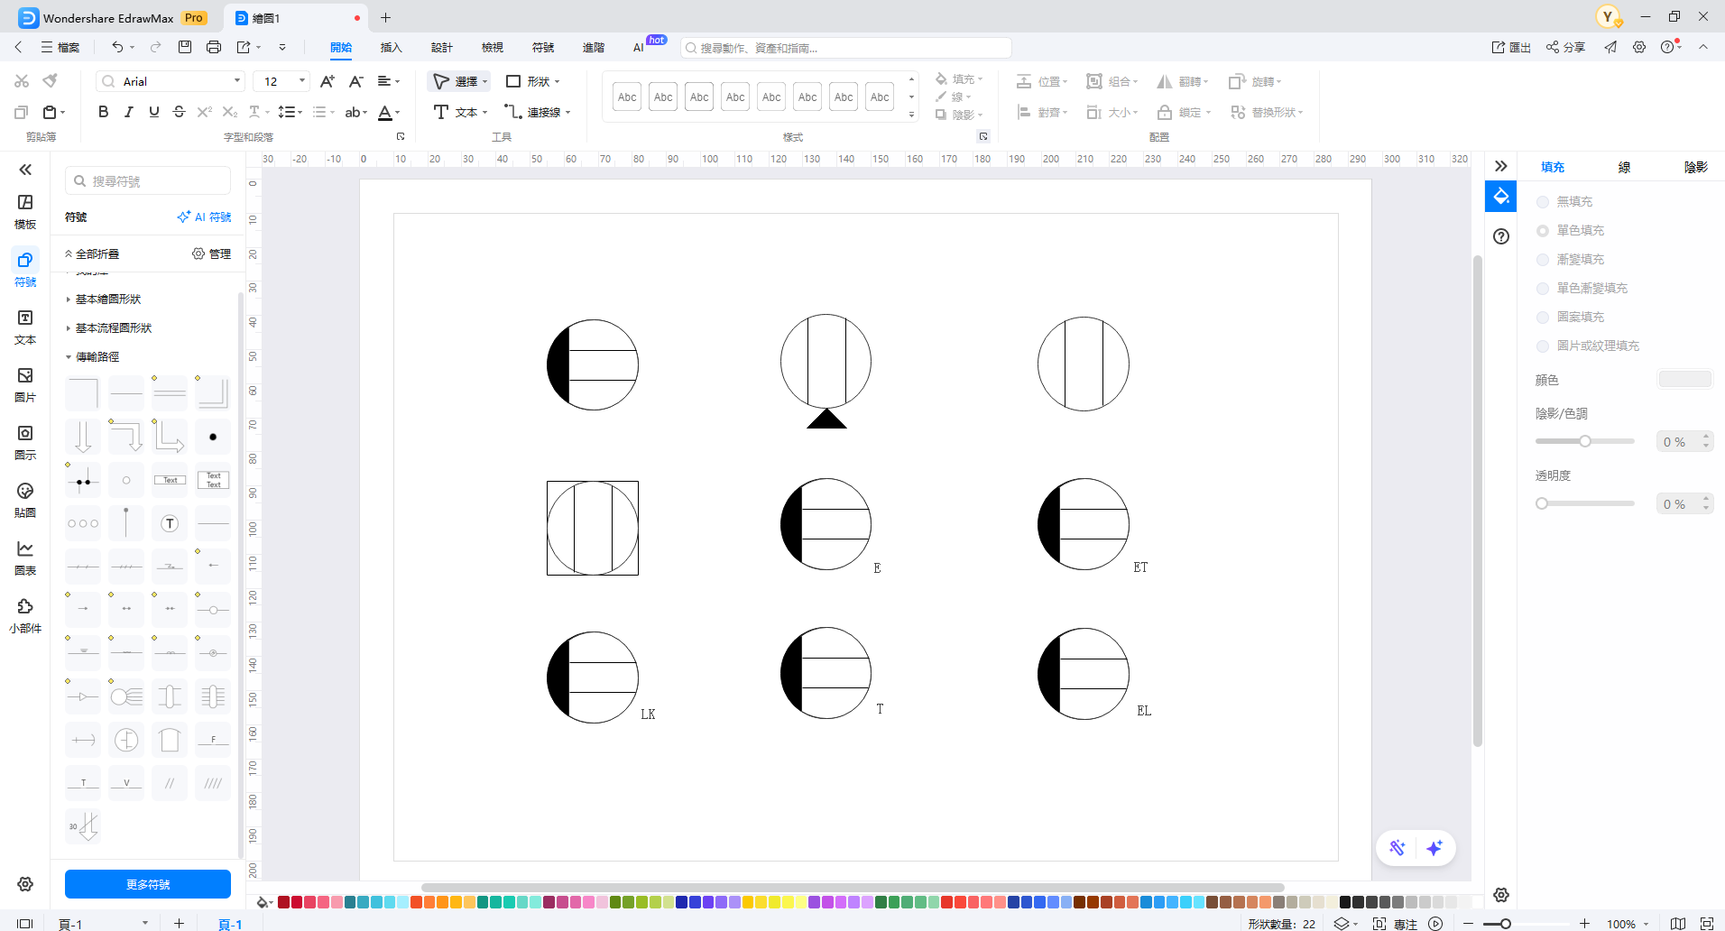Click the blue More Symbols button

pos(148,884)
